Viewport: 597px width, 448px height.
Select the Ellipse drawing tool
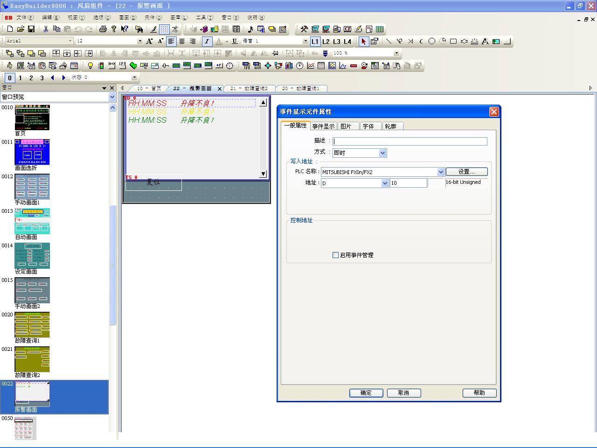[432, 41]
